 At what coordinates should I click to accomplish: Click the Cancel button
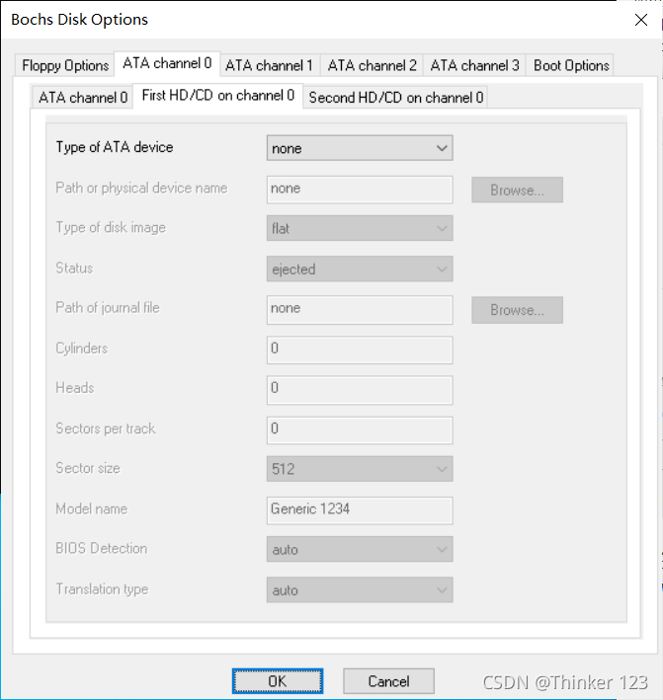tap(388, 681)
